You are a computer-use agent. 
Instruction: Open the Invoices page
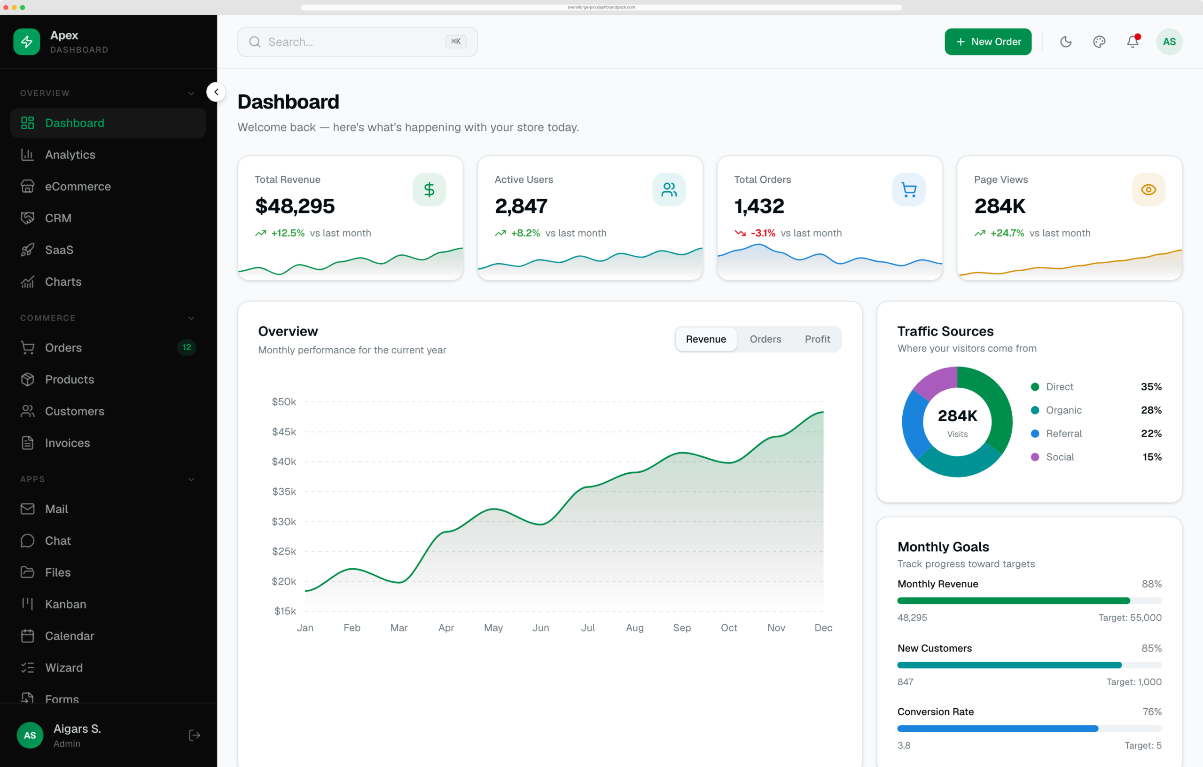tap(108, 443)
